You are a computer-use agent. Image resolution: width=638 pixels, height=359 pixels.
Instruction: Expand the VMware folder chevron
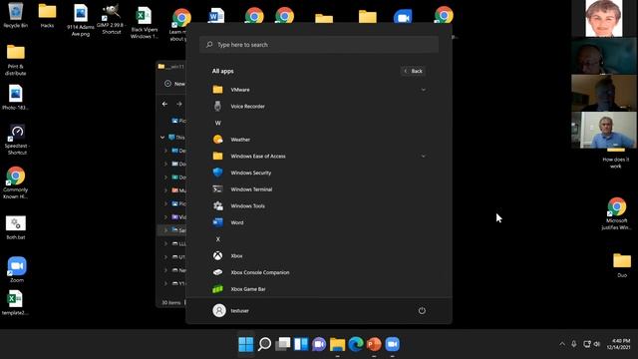423,90
